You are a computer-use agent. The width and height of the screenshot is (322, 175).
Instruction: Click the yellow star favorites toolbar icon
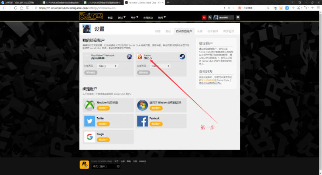coord(281,8)
